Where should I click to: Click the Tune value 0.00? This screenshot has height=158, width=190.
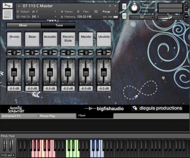(x=145, y=11)
